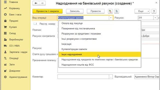Image resolution: width=160 pixels, height=90 pixels.
Task: Navigate back with left arrow
Action: (x=36, y=3)
